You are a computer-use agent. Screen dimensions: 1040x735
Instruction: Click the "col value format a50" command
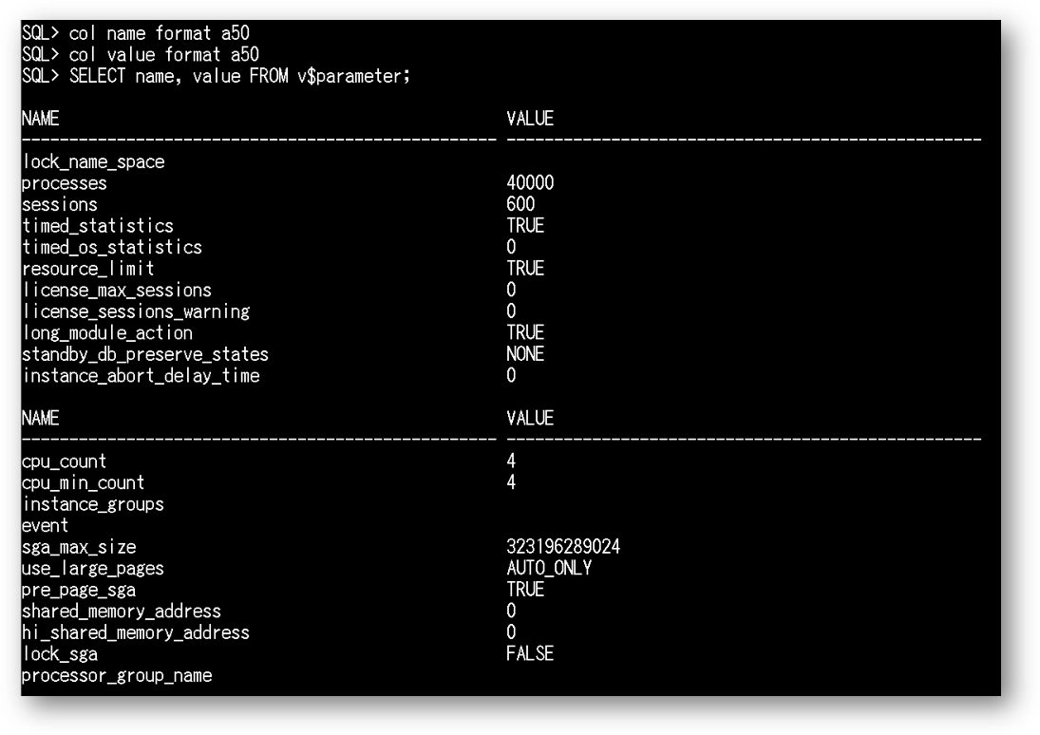pyautogui.click(x=163, y=55)
